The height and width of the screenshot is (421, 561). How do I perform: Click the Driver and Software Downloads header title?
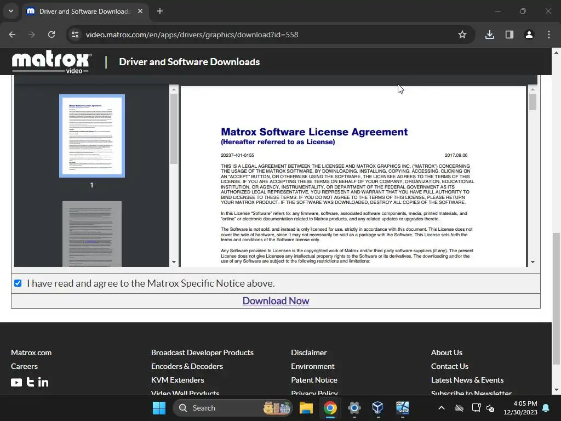point(189,62)
